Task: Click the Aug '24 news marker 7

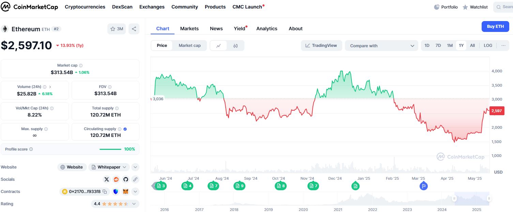Action: click(213, 186)
